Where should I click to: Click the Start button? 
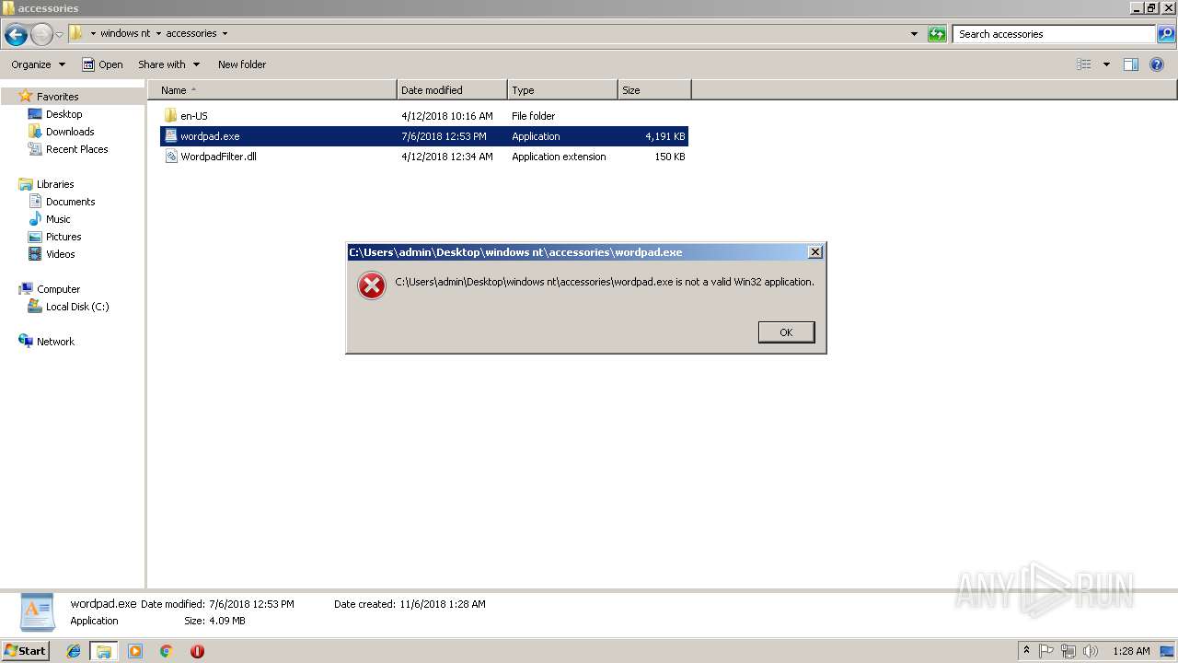pos(25,651)
